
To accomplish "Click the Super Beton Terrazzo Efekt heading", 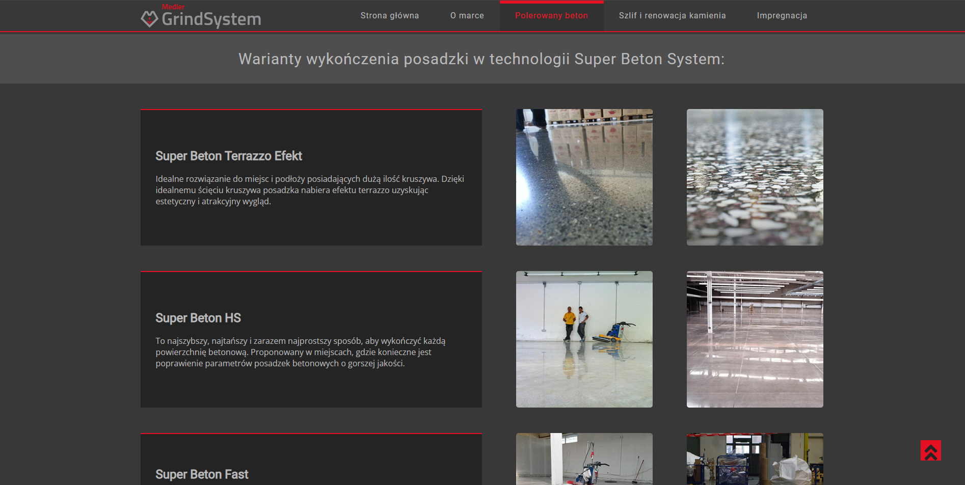I will tap(229, 156).
